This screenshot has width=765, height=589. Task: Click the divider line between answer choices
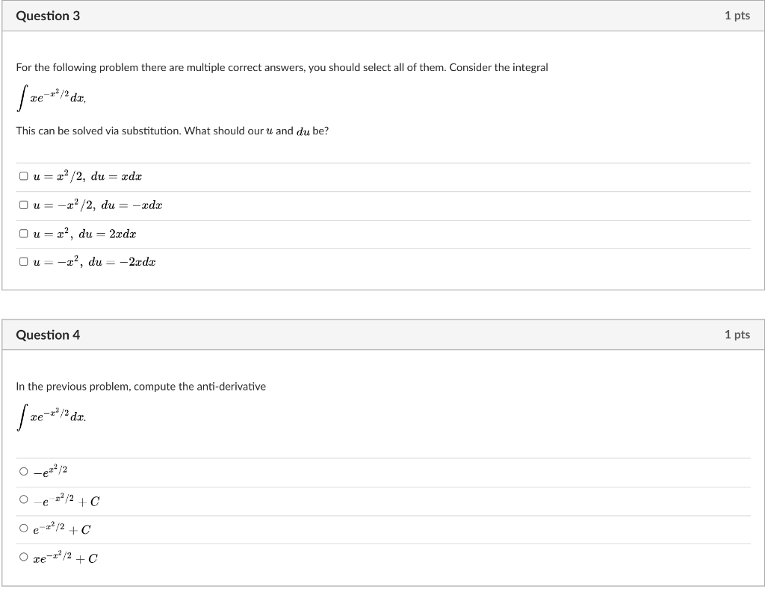click(x=382, y=190)
